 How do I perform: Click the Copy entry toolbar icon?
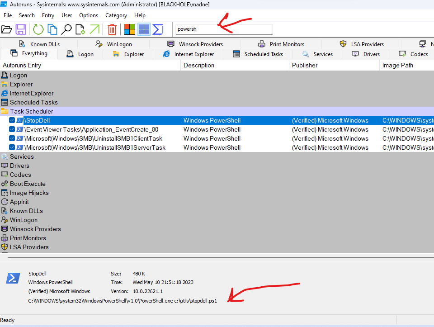pos(52,29)
